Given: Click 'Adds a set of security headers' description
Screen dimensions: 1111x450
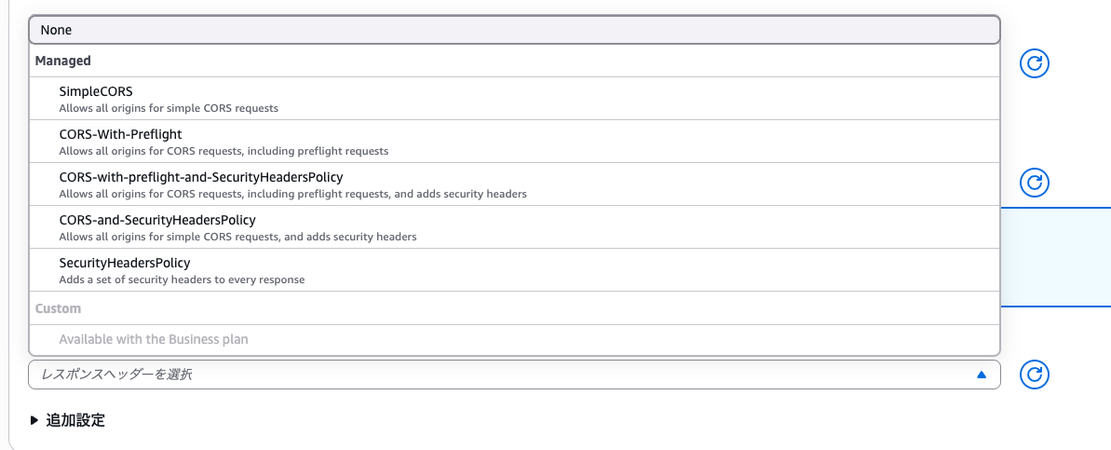Looking at the screenshot, I should (x=182, y=280).
